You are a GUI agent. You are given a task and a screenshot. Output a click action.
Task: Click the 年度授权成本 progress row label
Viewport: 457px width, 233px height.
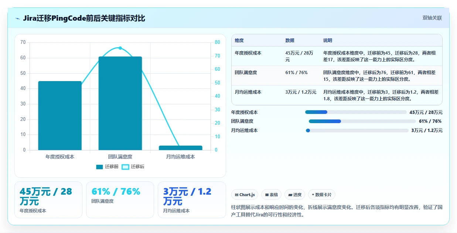tap(245, 112)
